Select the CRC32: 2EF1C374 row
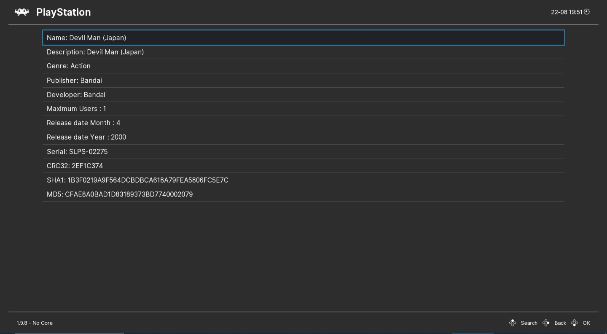Screen dimensions: 607x334 point(303,166)
